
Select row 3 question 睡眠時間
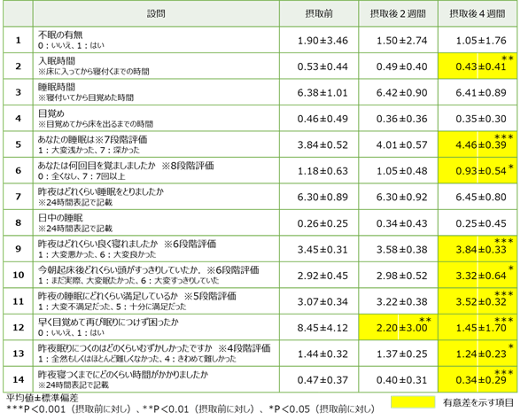click(156, 92)
